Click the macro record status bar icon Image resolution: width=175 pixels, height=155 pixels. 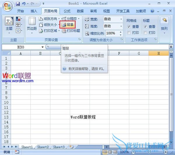[x=17, y=152]
